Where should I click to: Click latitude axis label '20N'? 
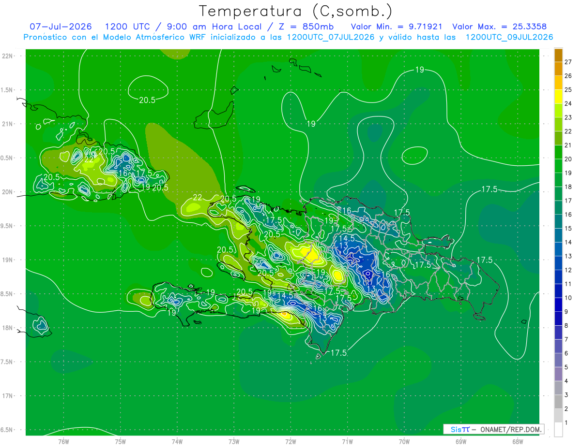(x=8, y=192)
